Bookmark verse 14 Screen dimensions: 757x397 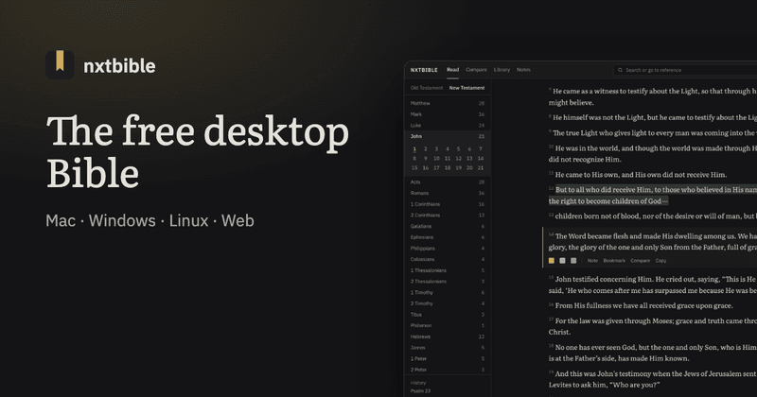click(x=614, y=261)
